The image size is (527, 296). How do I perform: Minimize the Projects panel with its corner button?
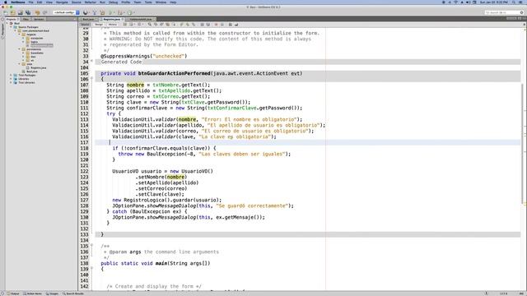pyautogui.click(x=75, y=19)
